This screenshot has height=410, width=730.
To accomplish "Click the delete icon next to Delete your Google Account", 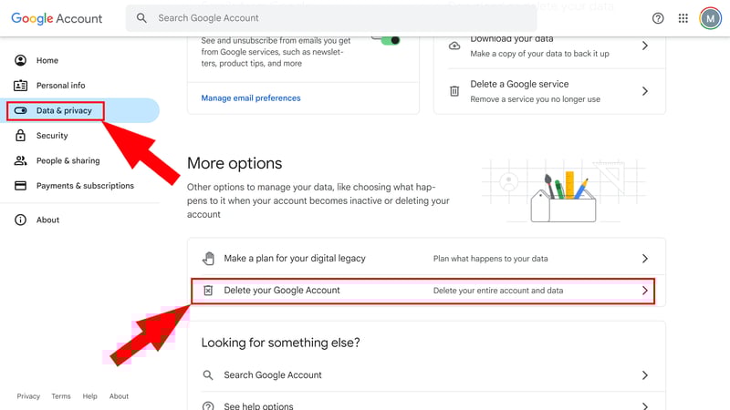I will 208,291.
